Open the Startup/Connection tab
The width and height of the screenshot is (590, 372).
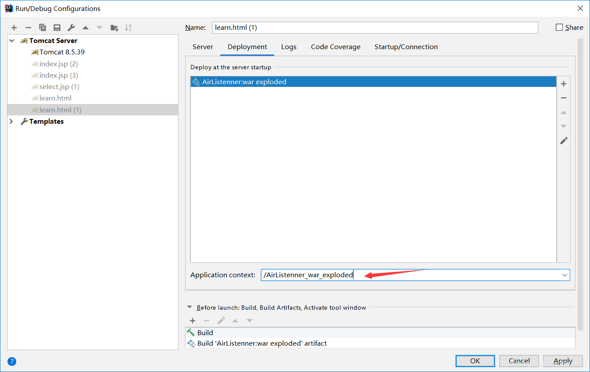point(406,47)
